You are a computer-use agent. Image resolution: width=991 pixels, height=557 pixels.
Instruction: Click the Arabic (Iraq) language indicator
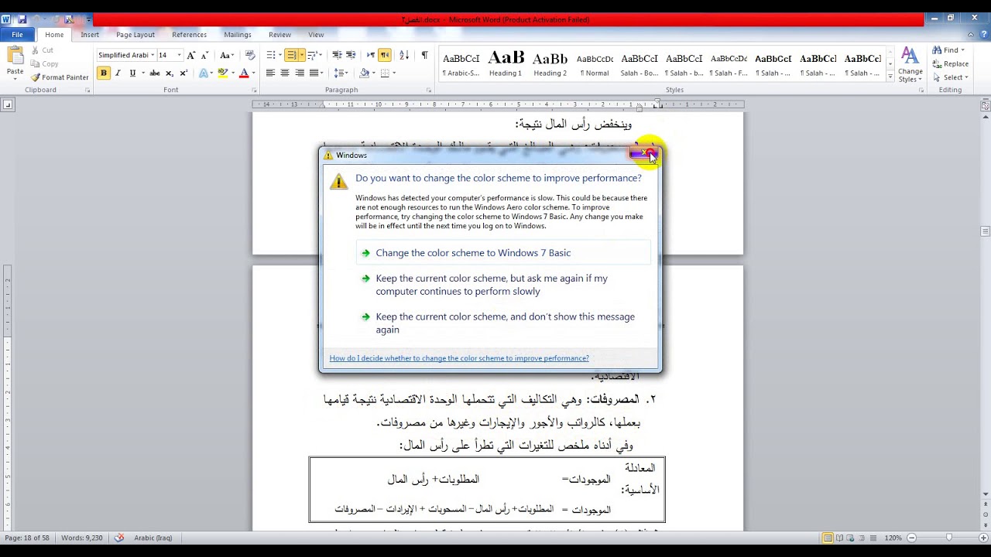click(153, 538)
